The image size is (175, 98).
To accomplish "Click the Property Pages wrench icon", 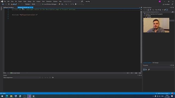I will (x=149, y=70).
